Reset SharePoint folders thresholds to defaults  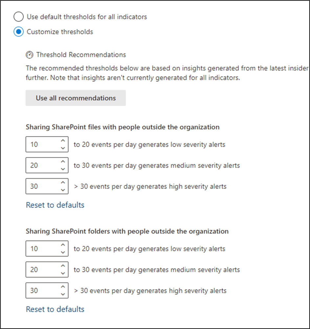click(55, 309)
